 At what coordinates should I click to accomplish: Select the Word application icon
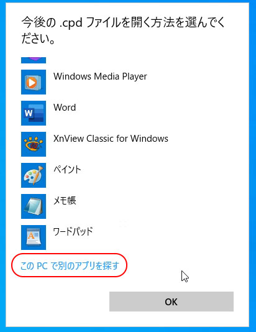[x=34, y=113]
